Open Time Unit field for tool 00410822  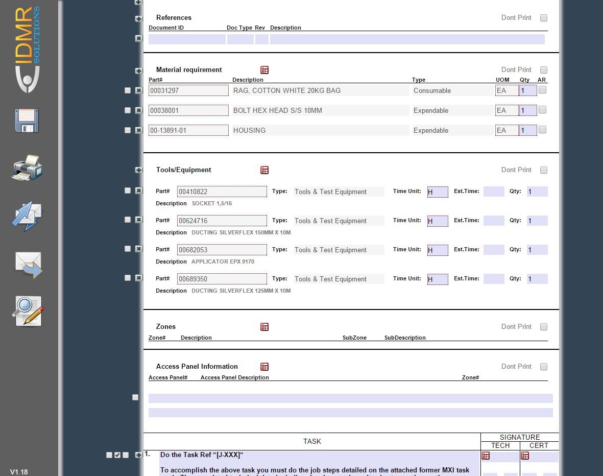click(x=438, y=192)
